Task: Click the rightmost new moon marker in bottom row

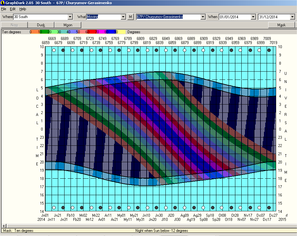Action: click(269, 208)
